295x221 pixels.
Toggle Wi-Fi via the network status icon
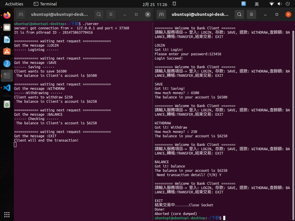pos(271,4)
